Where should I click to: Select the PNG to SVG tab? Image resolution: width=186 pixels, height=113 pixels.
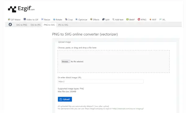pos(49,25)
